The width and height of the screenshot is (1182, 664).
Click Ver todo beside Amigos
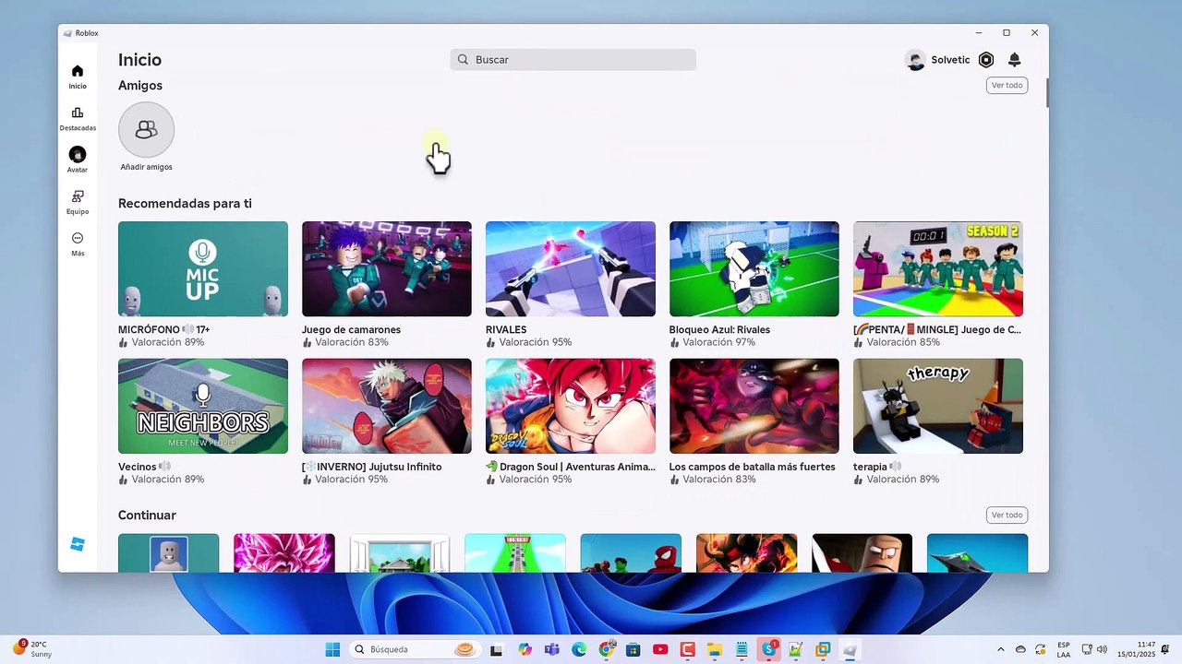(x=1007, y=85)
